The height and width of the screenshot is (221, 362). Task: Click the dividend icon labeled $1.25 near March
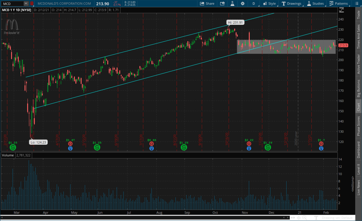(13, 147)
